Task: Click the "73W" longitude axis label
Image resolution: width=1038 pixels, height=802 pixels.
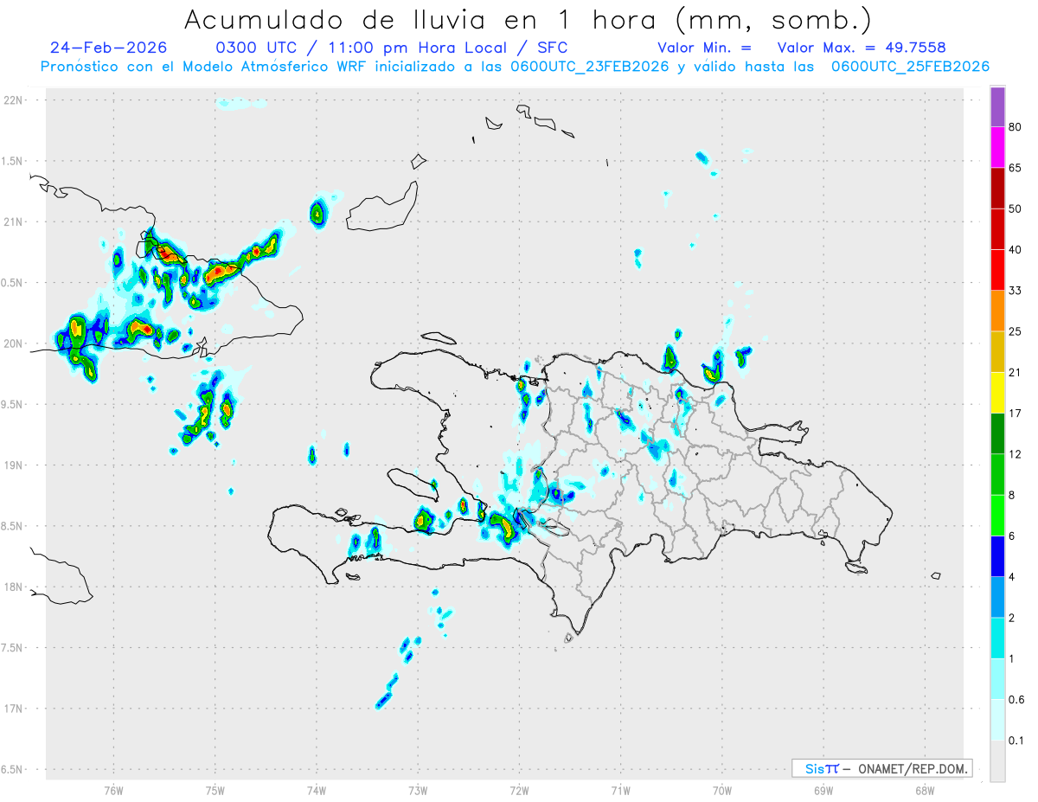Action: 418,790
